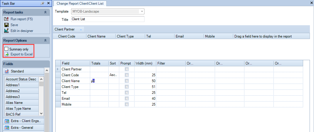The height and width of the screenshot is (132, 314).
Task: Tick Prompt checkbox for Client Type
Action: pos(127,87)
